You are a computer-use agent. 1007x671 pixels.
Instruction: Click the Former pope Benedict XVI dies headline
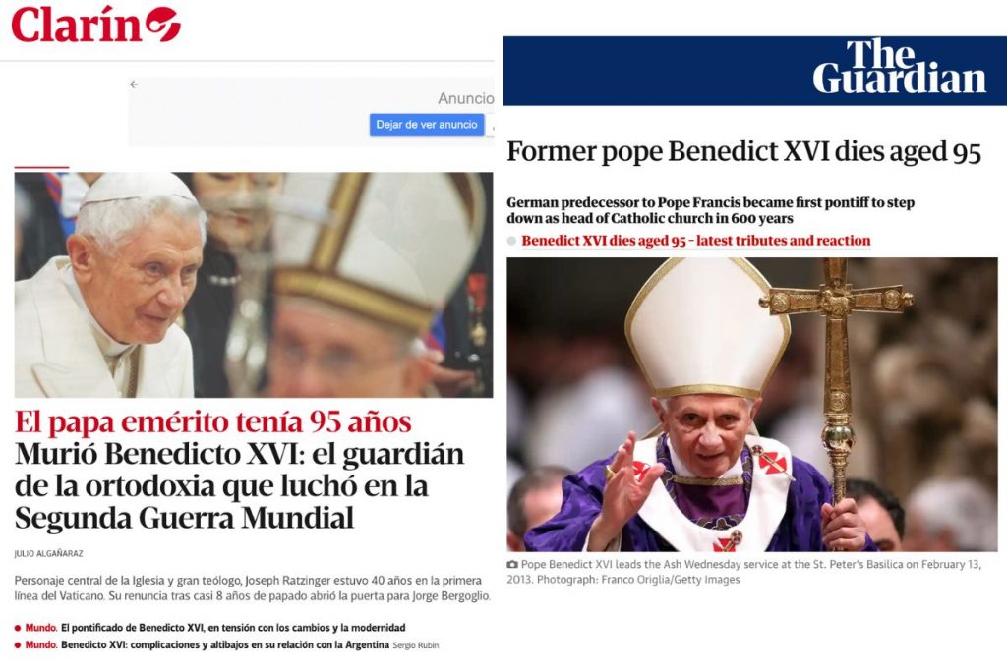tap(743, 152)
